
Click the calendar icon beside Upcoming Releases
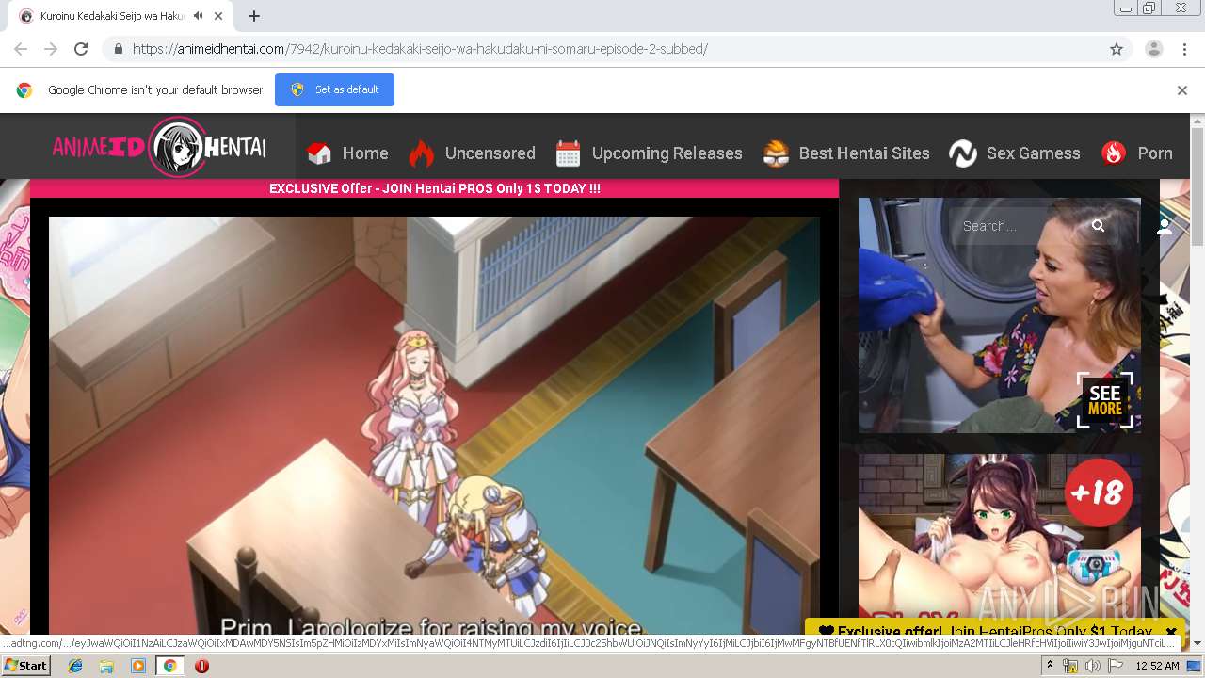[569, 153]
